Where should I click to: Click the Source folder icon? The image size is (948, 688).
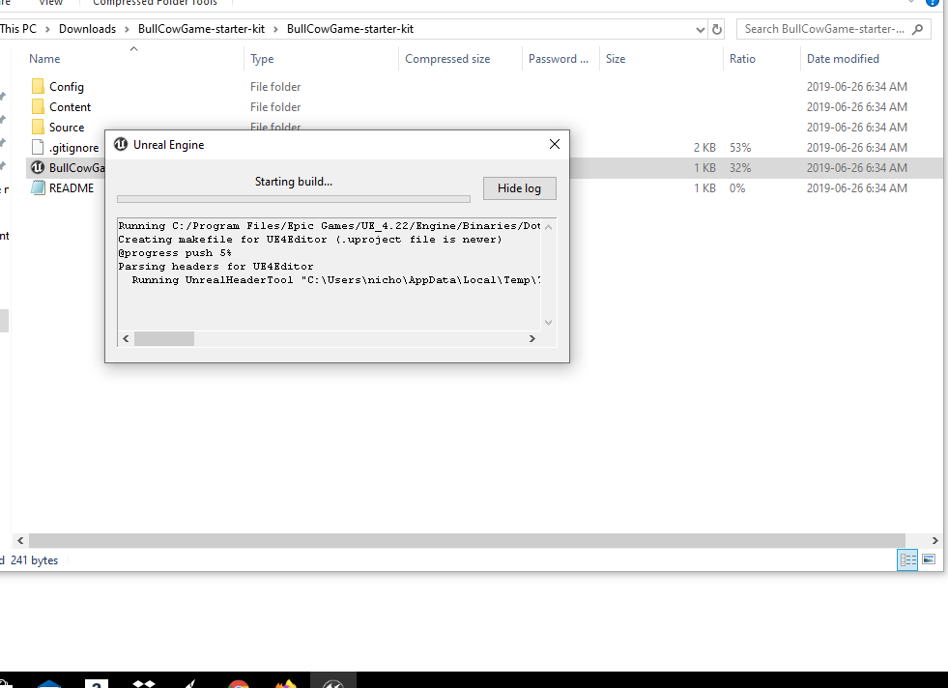[x=38, y=127]
